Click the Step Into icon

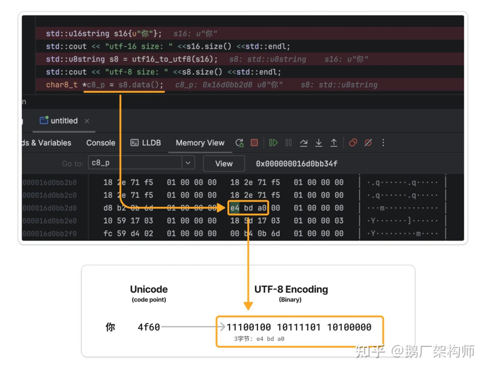click(319, 142)
